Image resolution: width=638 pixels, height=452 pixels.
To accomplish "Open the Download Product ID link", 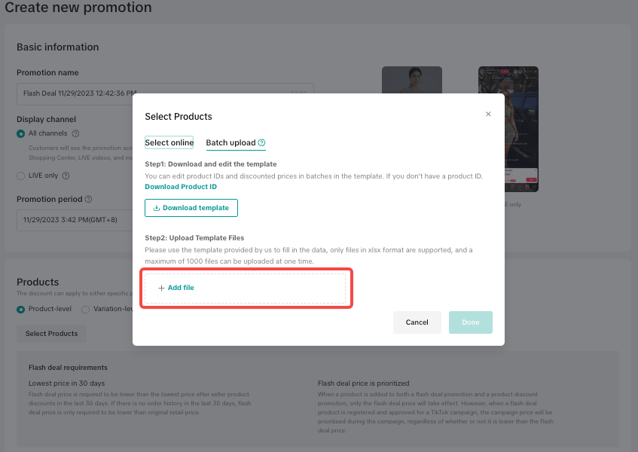I will point(181,187).
